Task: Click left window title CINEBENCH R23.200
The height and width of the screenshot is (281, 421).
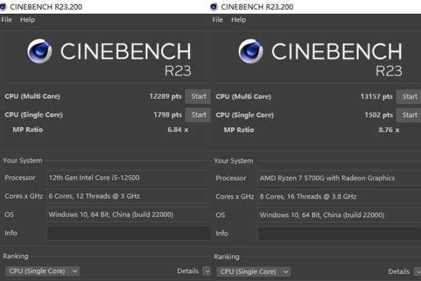Action: (x=46, y=7)
